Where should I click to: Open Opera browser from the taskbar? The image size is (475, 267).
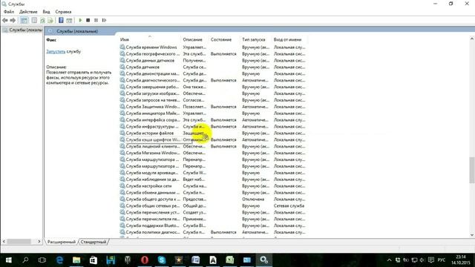click(145, 260)
